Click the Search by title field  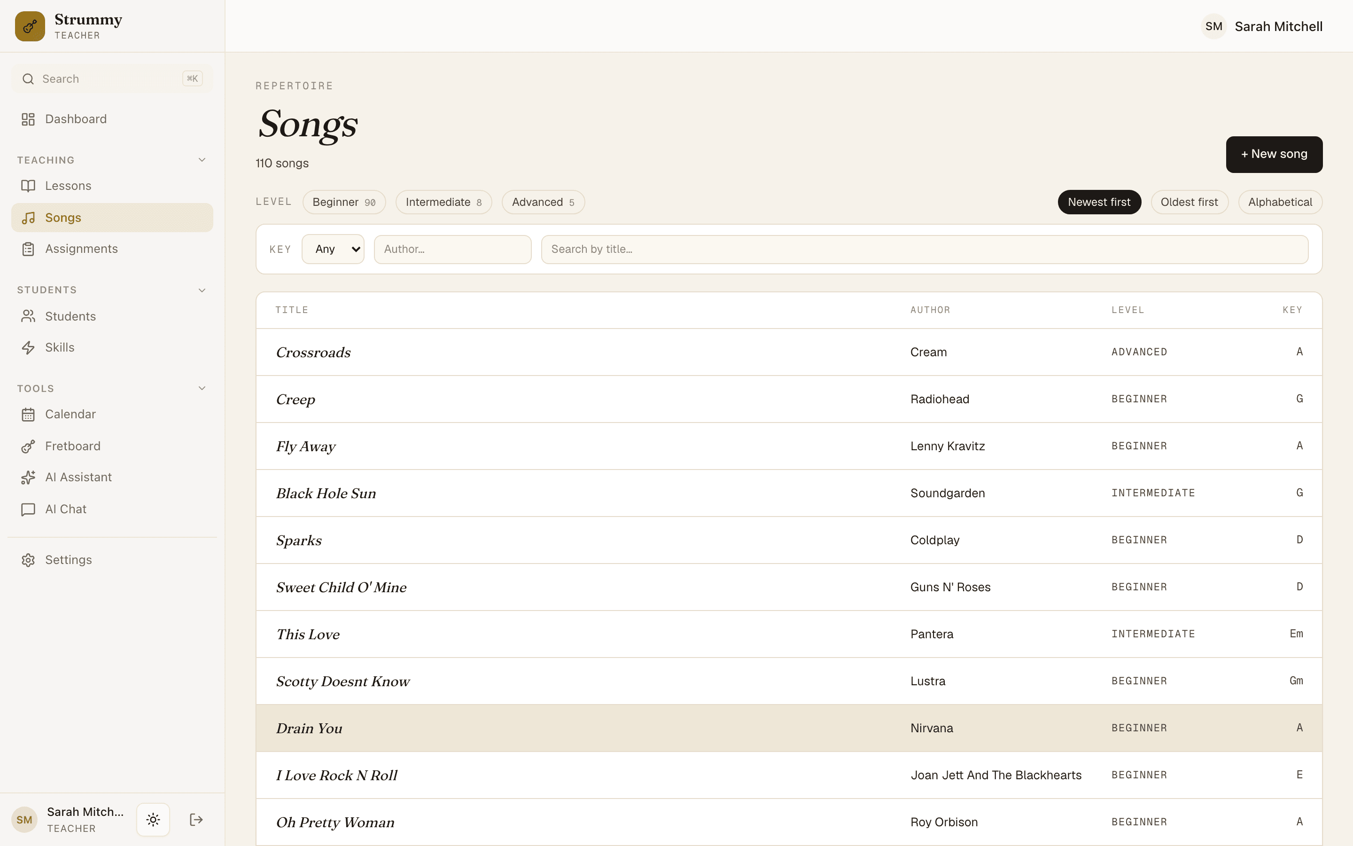click(925, 250)
